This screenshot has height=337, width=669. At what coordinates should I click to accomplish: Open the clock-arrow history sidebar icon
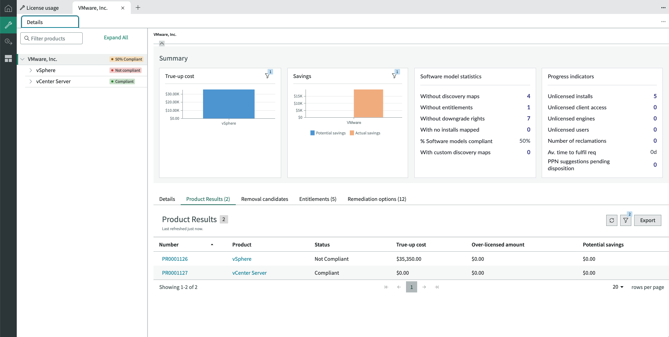click(8, 42)
